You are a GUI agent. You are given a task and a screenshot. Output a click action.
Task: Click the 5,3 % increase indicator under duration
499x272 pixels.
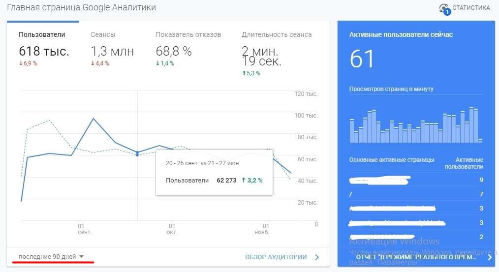pyautogui.click(x=251, y=73)
